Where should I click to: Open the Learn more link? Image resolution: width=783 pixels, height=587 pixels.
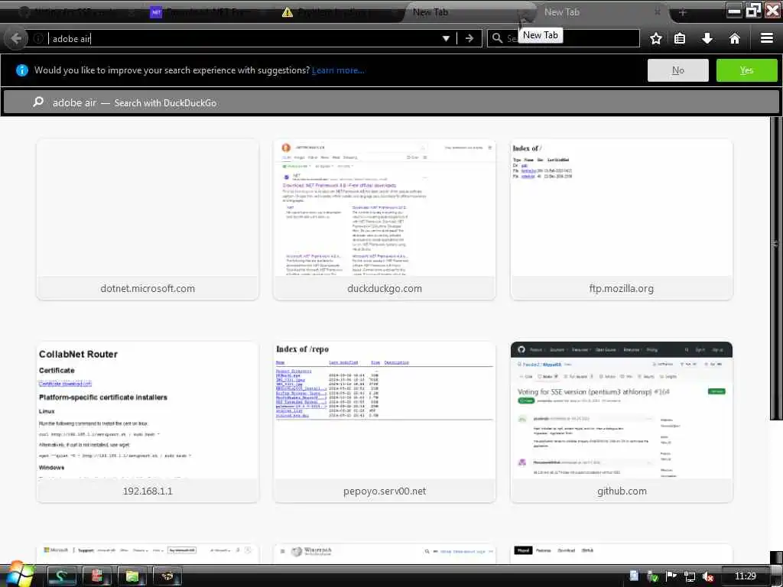(x=338, y=70)
